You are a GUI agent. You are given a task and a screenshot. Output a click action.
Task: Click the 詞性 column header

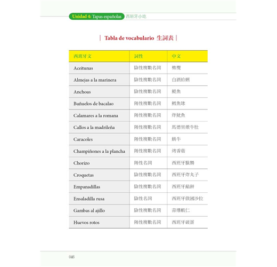138,56
